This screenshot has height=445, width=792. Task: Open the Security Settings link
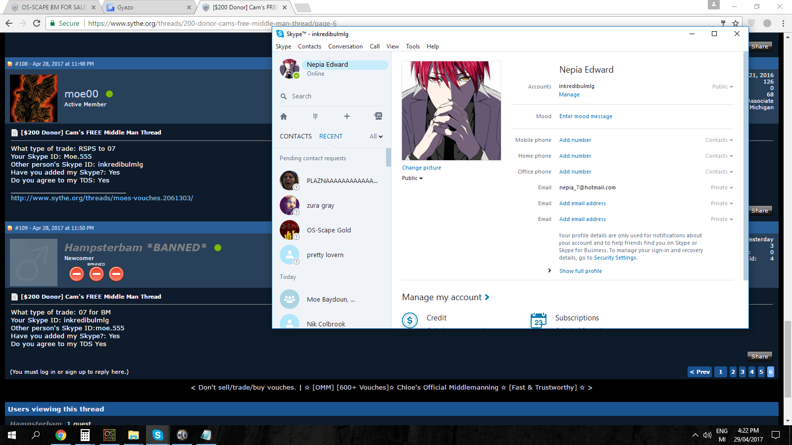pos(615,258)
